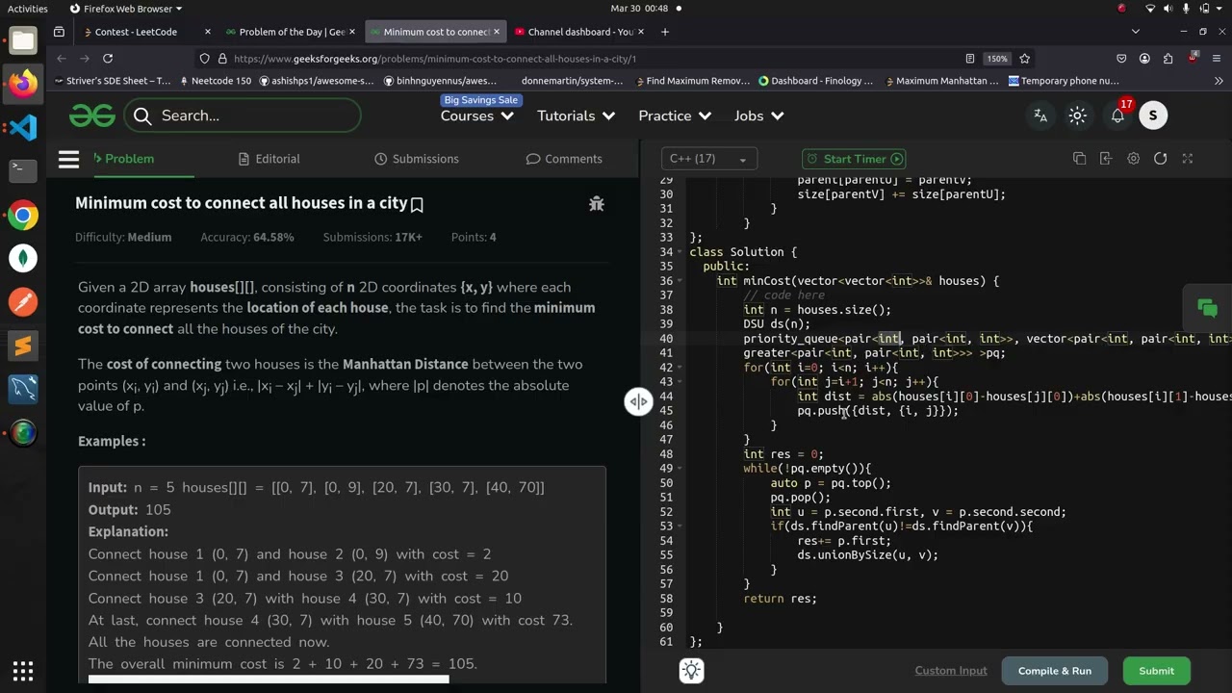Screen dimensions: 1232x693
Task: Expand the Practice dropdown menu
Action: click(x=675, y=115)
